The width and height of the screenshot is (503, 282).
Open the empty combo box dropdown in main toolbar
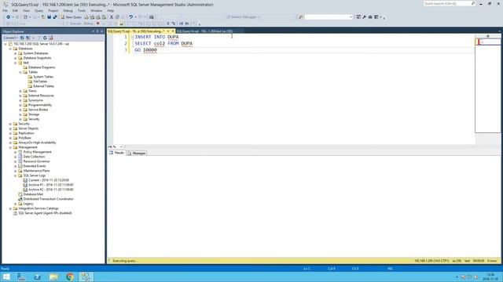tap(351, 17)
